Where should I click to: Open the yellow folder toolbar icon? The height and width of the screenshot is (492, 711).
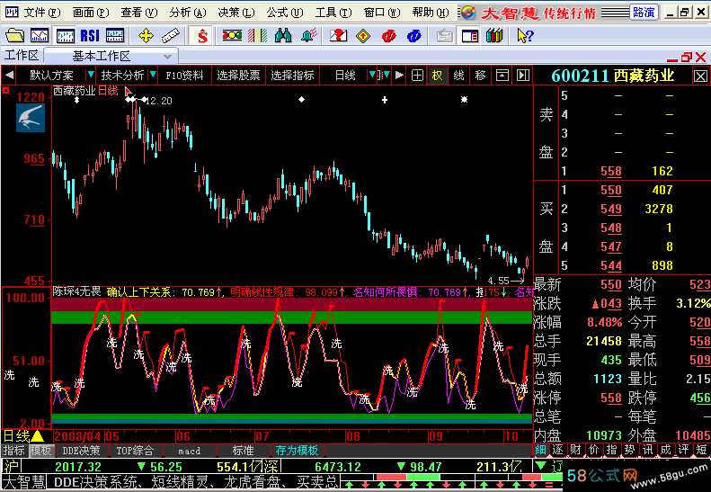(x=14, y=35)
